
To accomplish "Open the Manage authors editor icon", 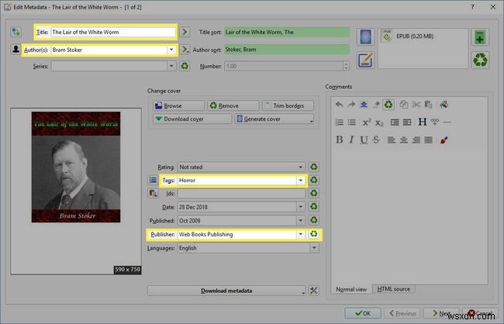I will pos(16,50).
